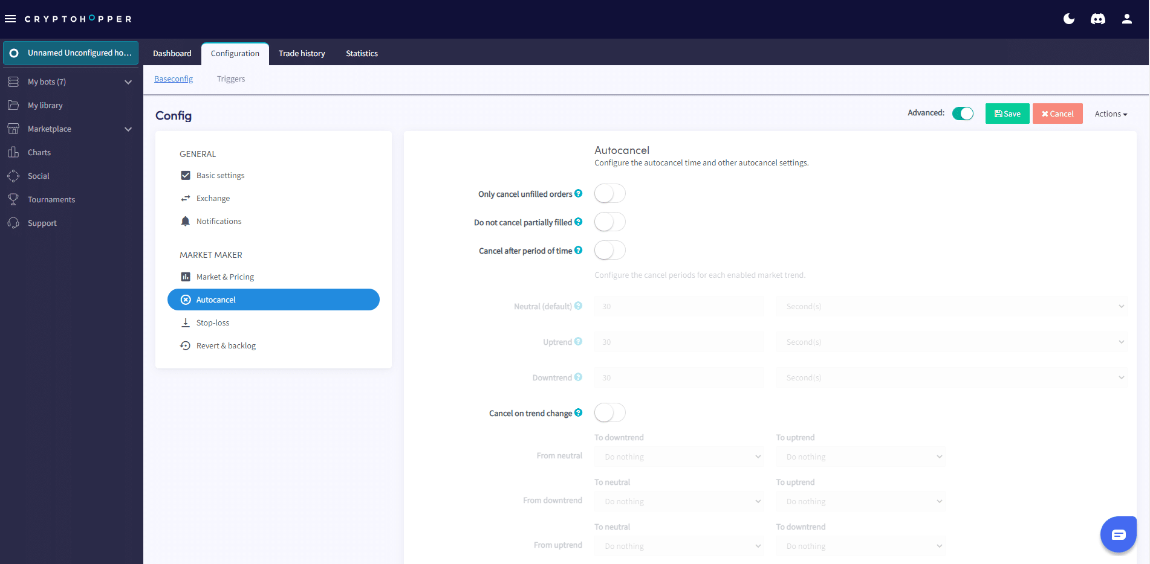Open the Uptrend time unit dropdown
Viewport: 1150px width, 564px height.
[x=952, y=342]
